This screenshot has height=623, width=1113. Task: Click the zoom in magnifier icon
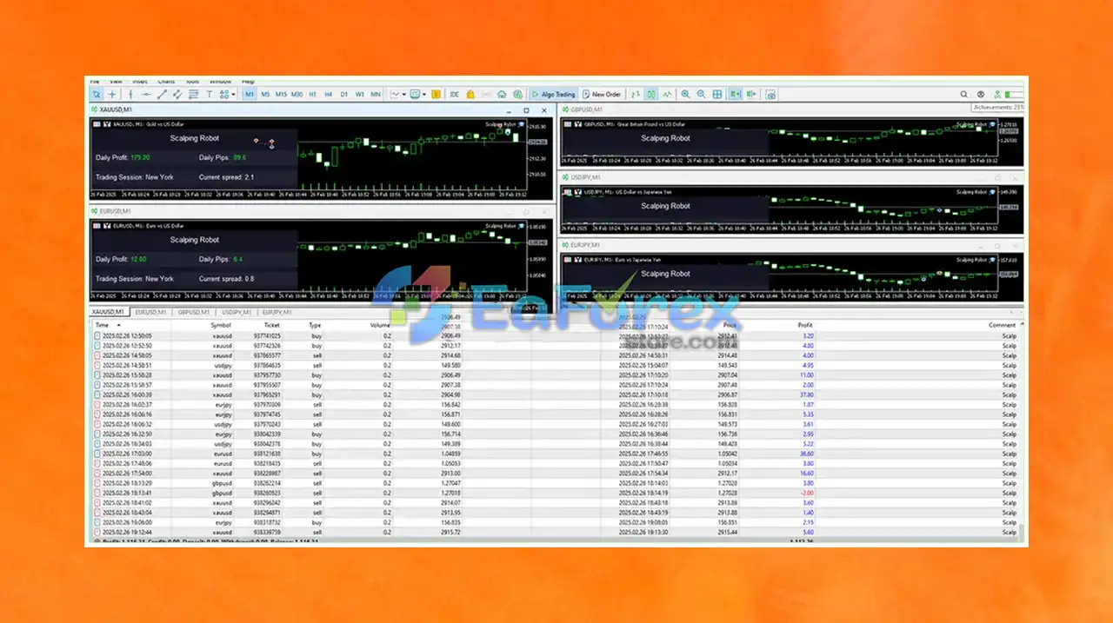point(685,94)
